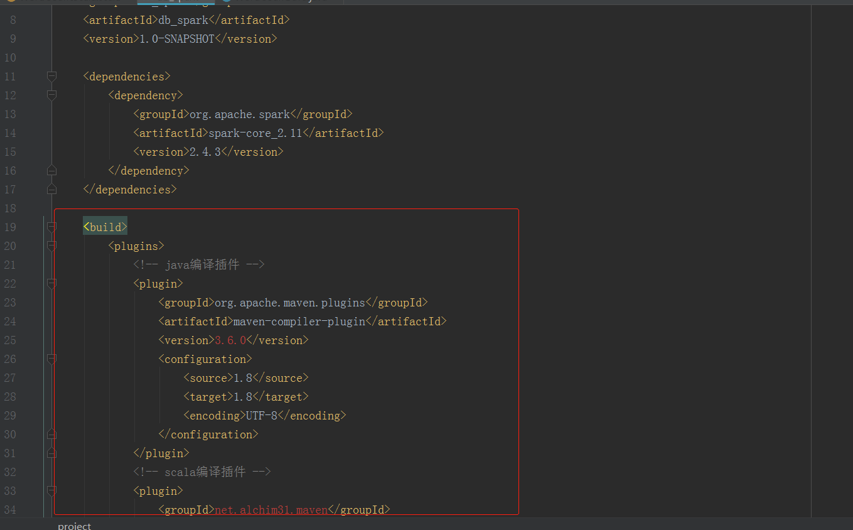The image size is (853, 530).
Task: Place cursor in the red 3.6.0 version text
Action: click(230, 340)
